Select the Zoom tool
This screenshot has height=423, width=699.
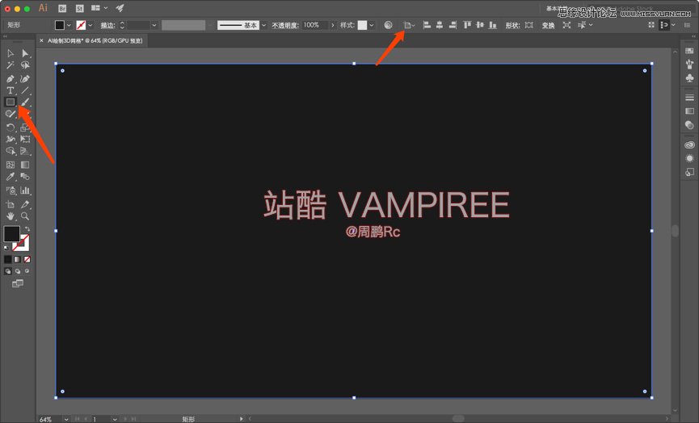(25, 216)
